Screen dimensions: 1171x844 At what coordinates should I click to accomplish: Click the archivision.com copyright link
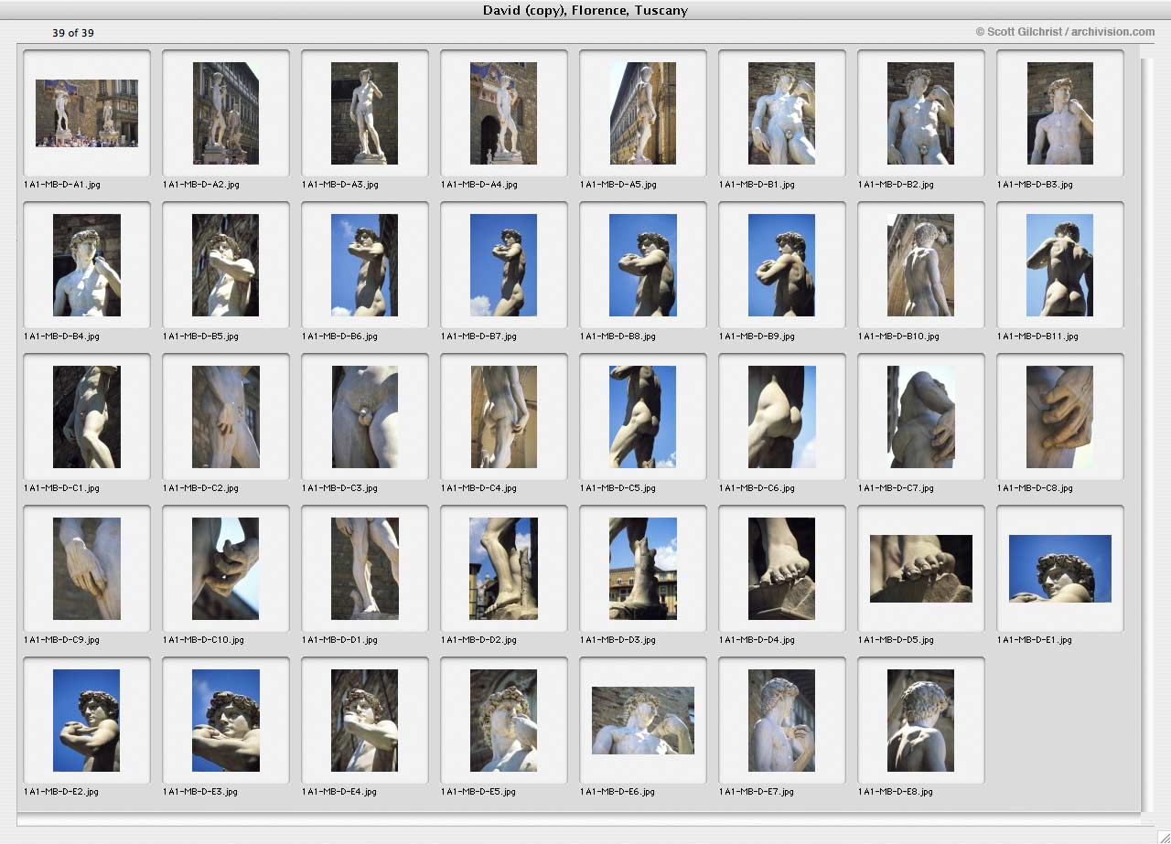click(x=1065, y=32)
